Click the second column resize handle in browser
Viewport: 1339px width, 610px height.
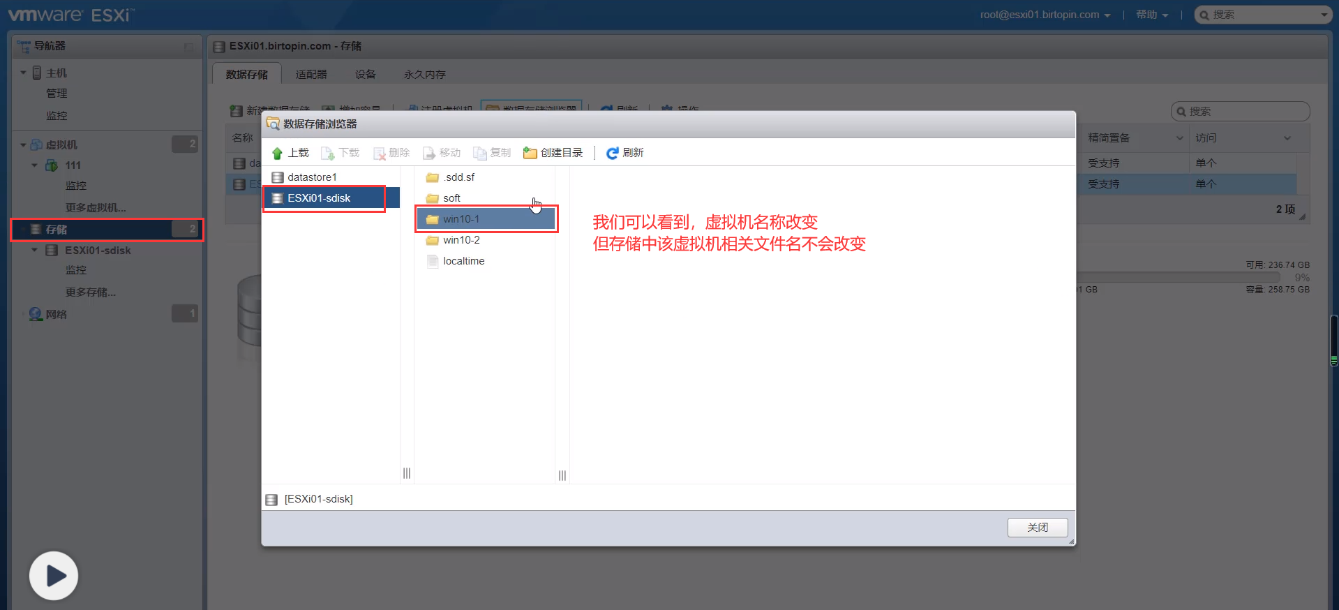(x=562, y=475)
